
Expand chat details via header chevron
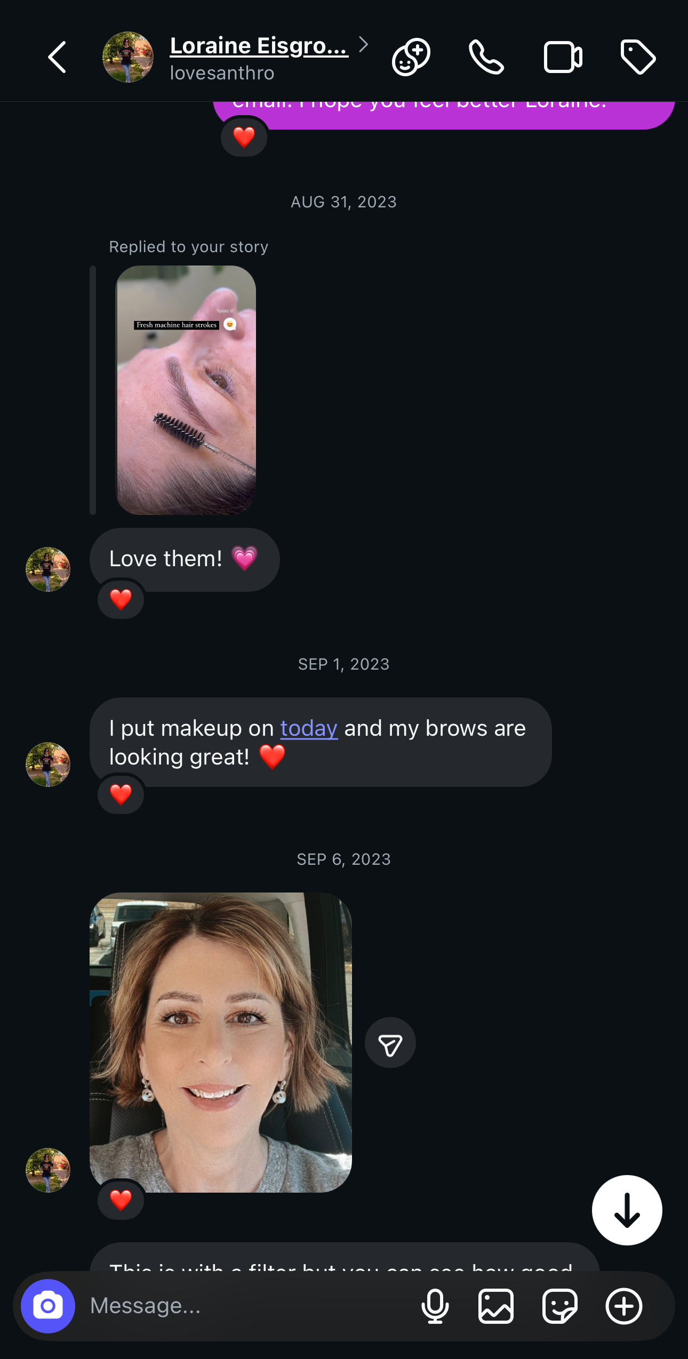[364, 45]
